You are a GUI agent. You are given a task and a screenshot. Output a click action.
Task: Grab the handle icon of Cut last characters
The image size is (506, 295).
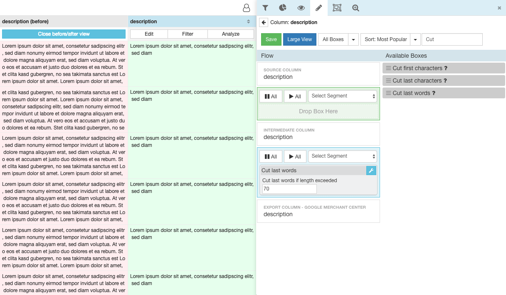click(388, 80)
